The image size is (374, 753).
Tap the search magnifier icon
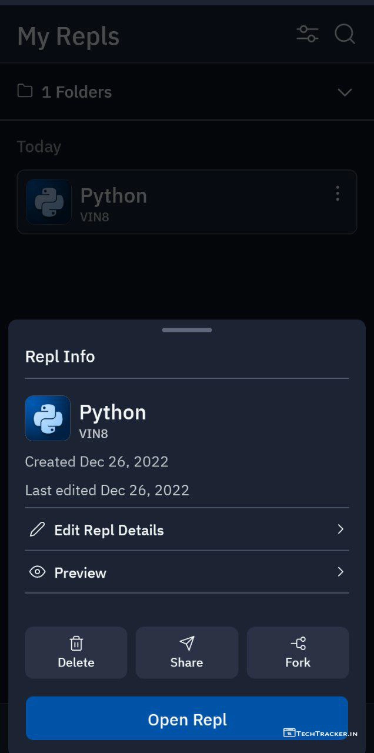345,34
